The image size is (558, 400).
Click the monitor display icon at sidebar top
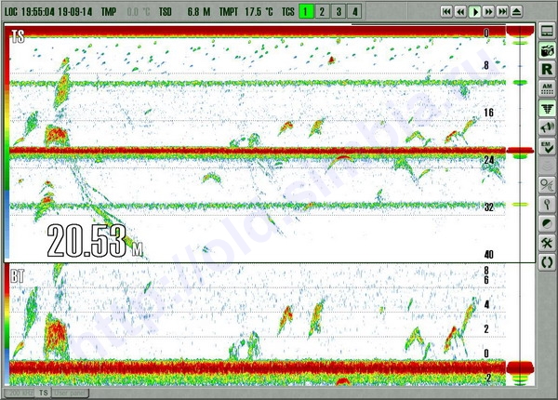[548, 31]
